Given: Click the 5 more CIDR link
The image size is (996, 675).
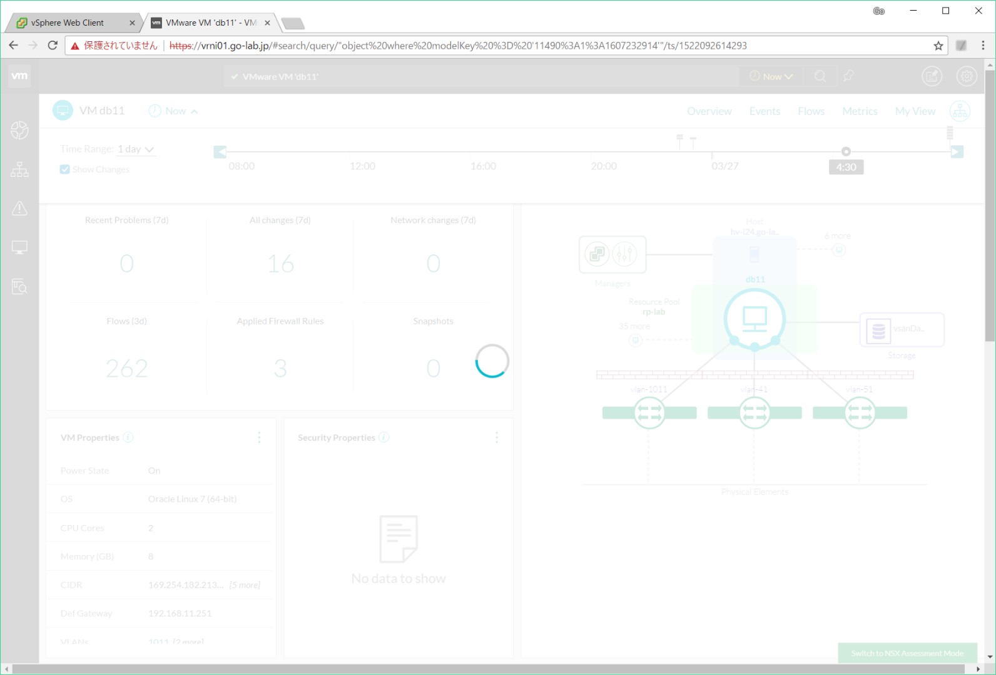Looking at the screenshot, I should pos(245,585).
